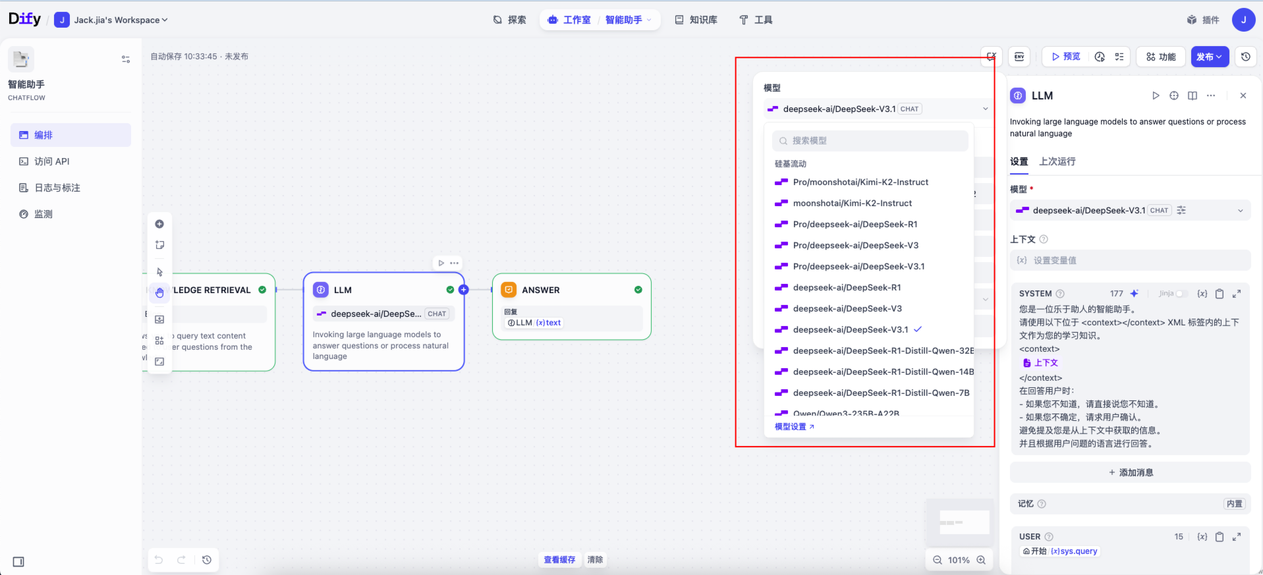This screenshot has height=575, width=1263.
Task: Click the redo arrow icon
Action: click(x=181, y=560)
